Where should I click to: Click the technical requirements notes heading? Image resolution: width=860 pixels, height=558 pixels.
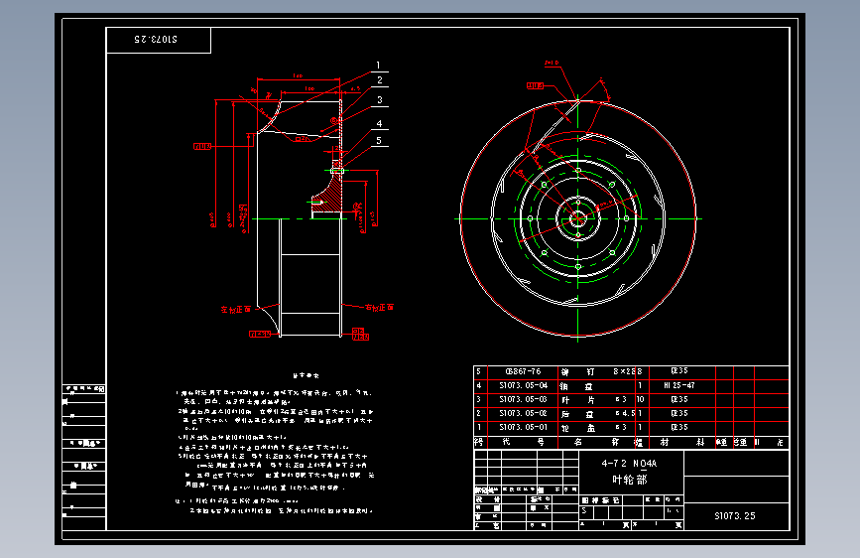(306, 375)
